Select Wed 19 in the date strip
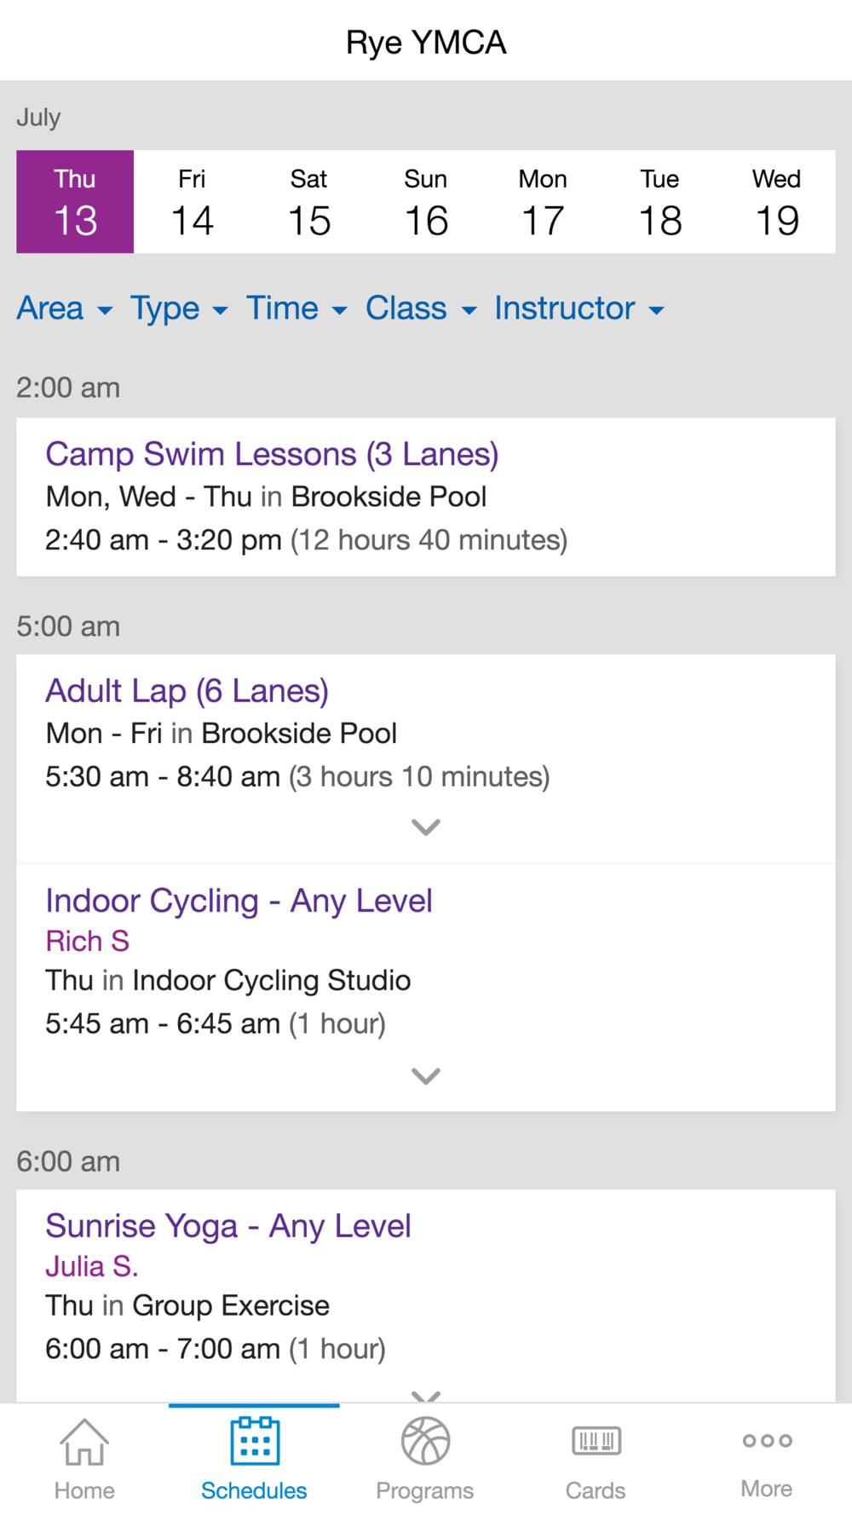Image resolution: width=852 pixels, height=1515 pixels. [777, 202]
